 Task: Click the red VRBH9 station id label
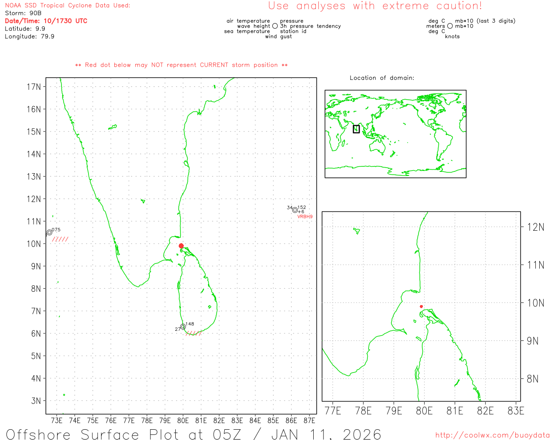point(305,217)
